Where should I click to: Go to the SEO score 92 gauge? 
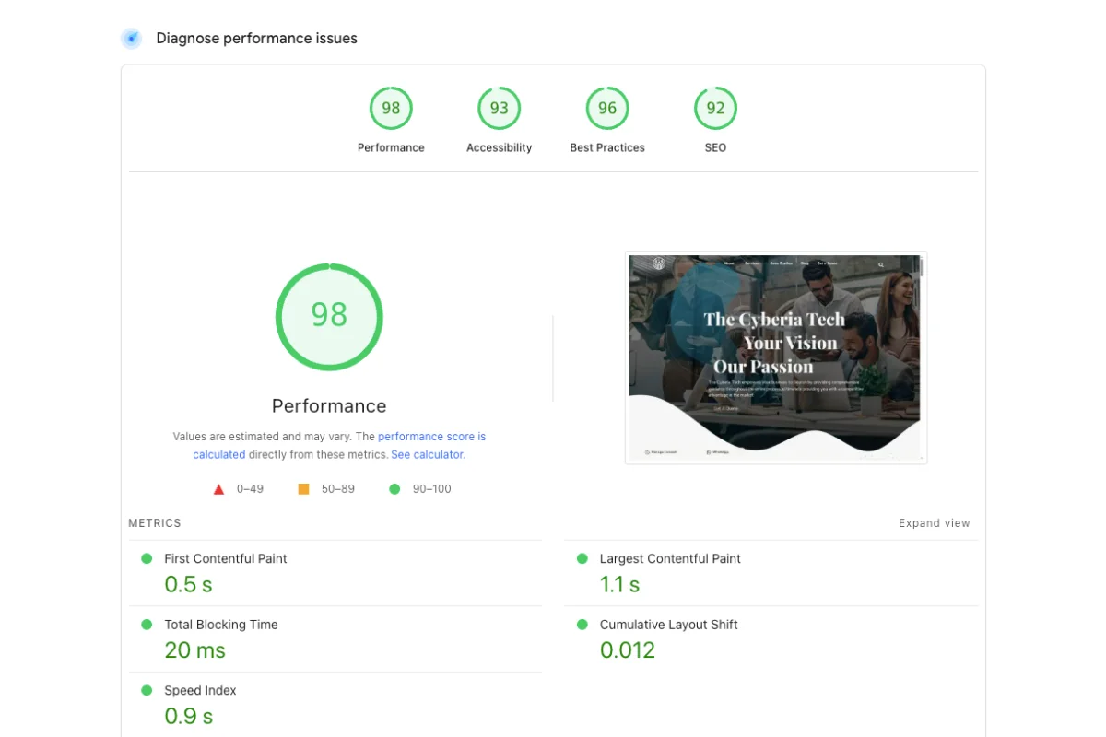[x=715, y=109]
